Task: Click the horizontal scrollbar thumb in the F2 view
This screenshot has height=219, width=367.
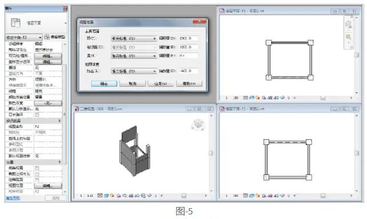Action: pos(323,98)
